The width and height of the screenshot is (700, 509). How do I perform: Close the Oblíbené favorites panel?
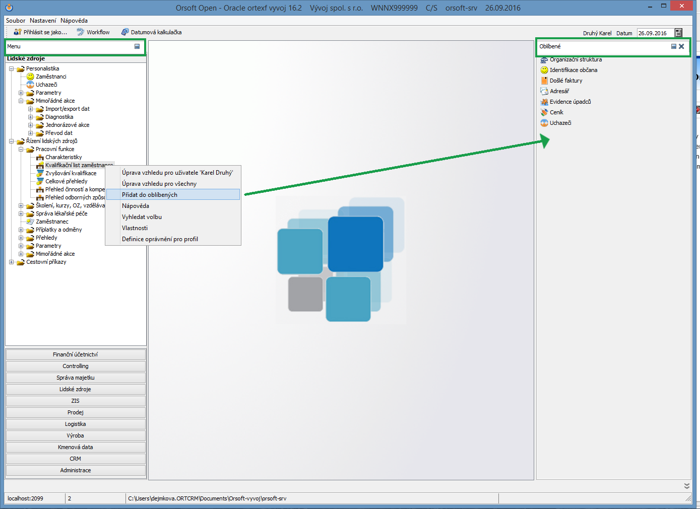click(x=681, y=46)
